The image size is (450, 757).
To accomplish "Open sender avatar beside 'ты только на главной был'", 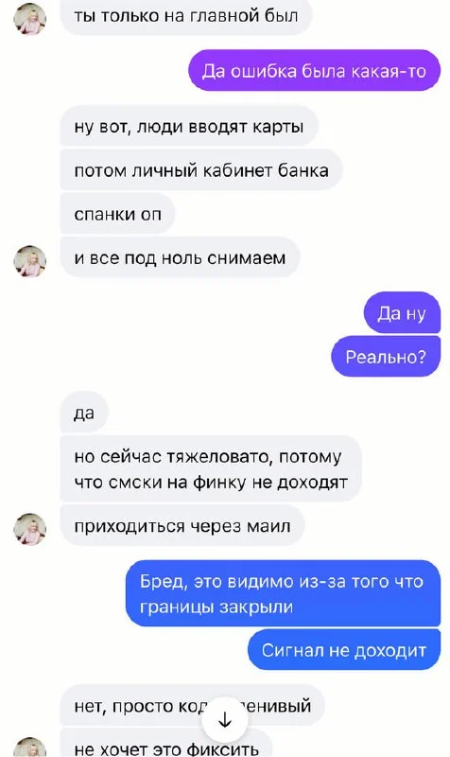I will (x=30, y=19).
